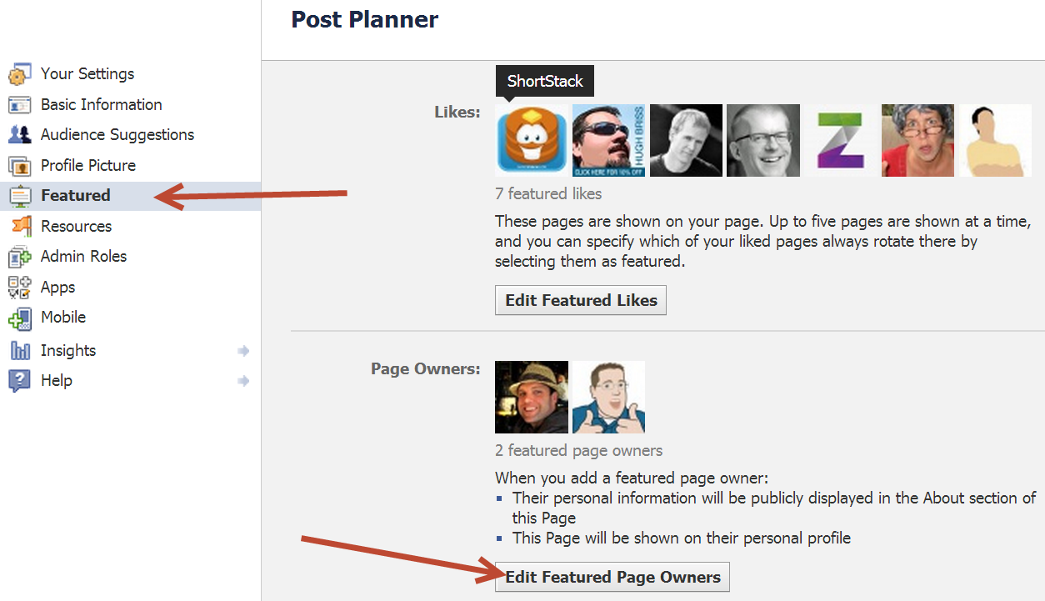Click the Audience Suggestions people icon
1045x601 pixels.
pos(19,135)
